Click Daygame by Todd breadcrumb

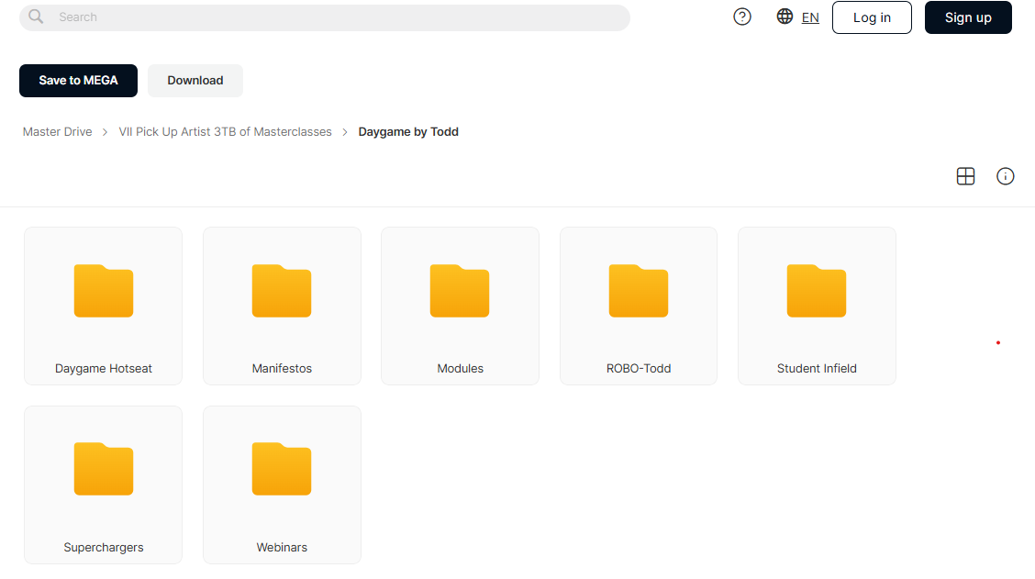(408, 132)
